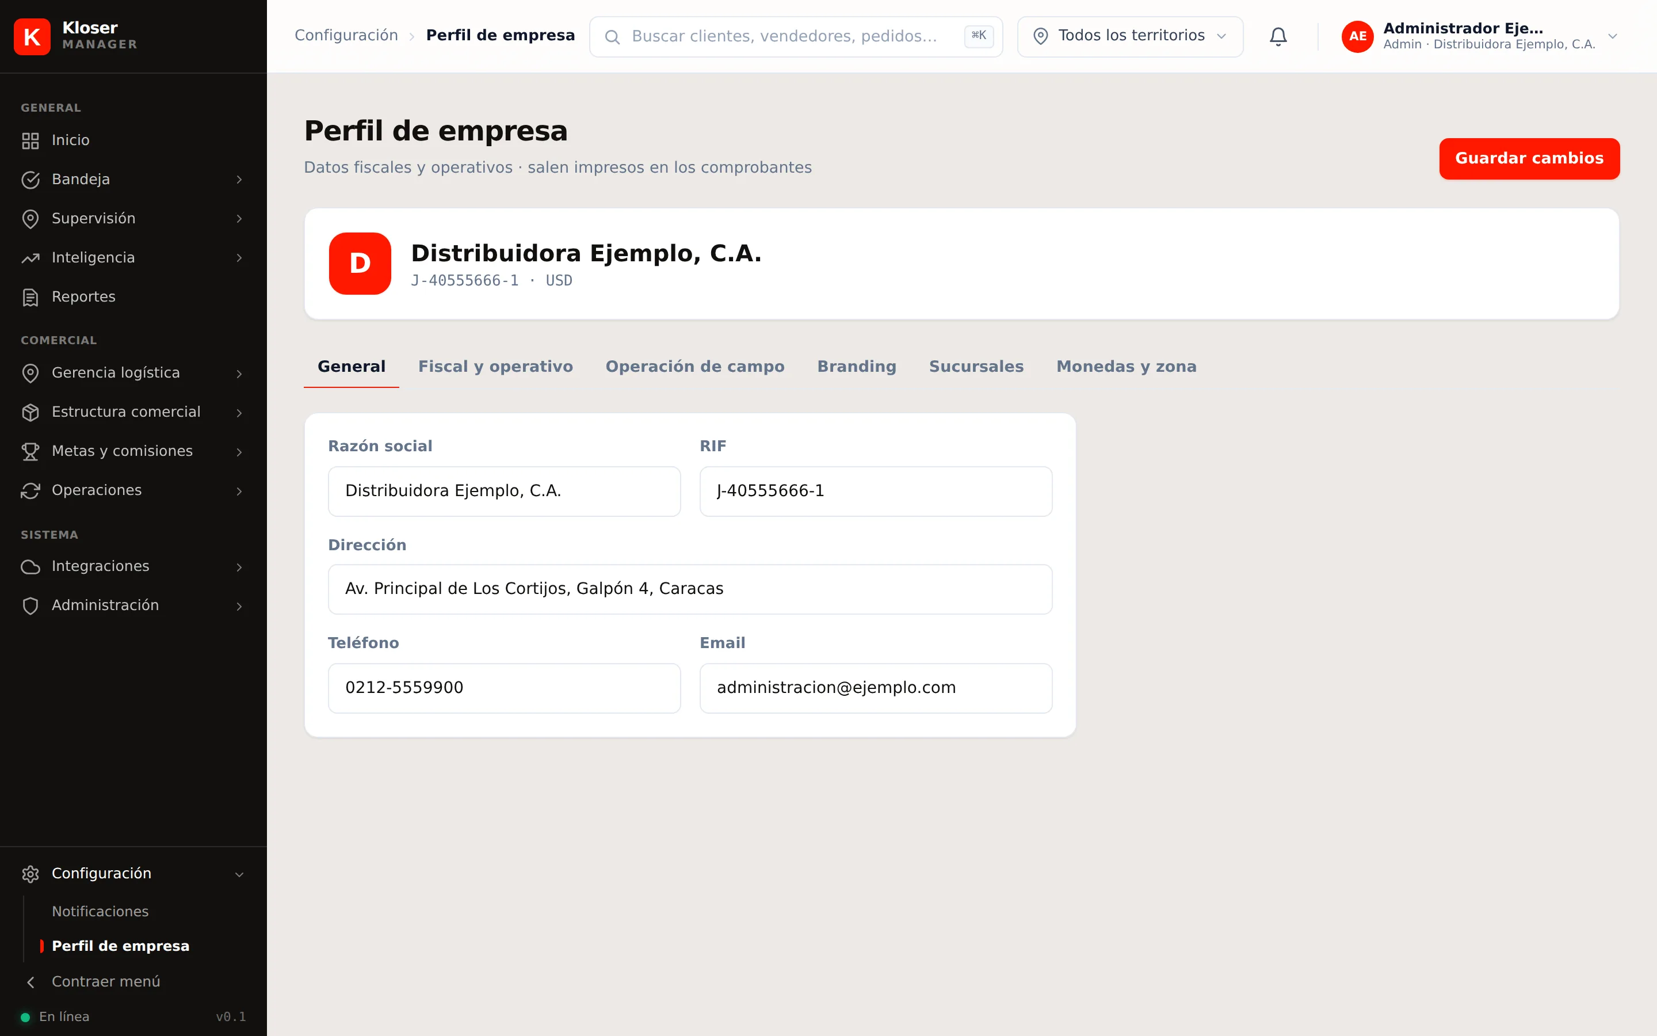Click the Administración shield icon
The image size is (1657, 1036).
point(30,605)
